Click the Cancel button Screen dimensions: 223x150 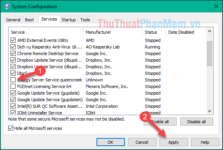[x=142, y=142]
